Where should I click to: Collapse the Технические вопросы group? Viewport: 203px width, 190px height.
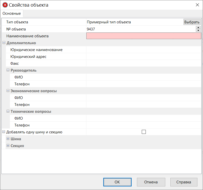(x=8, y=111)
